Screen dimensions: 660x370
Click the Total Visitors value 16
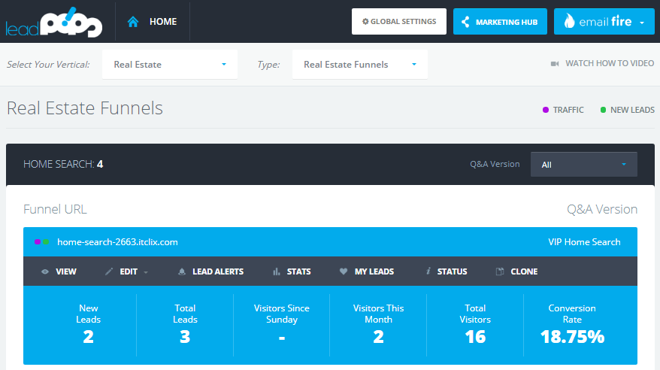click(475, 337)
